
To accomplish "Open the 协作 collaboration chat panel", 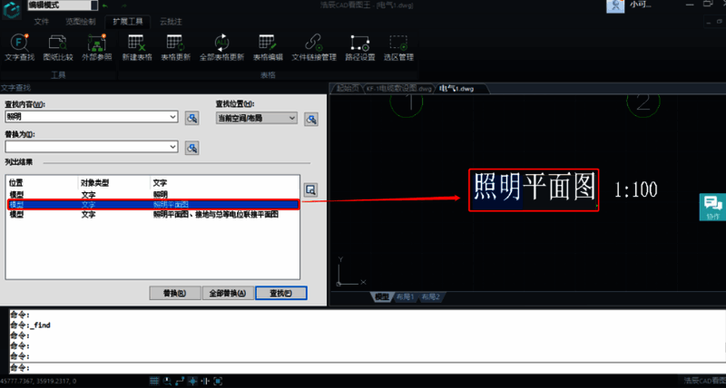I will 712,208.
